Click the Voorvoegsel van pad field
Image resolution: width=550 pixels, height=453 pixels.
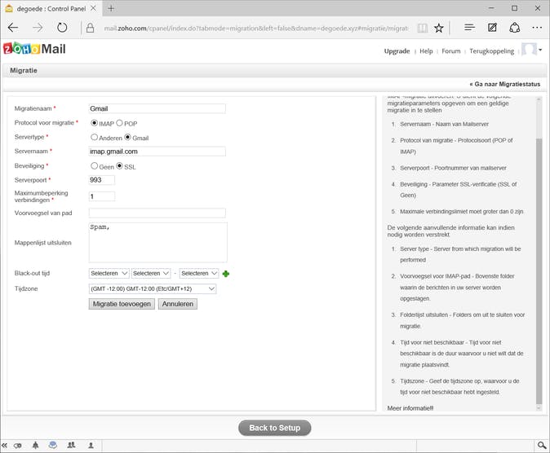coord(157,213)
